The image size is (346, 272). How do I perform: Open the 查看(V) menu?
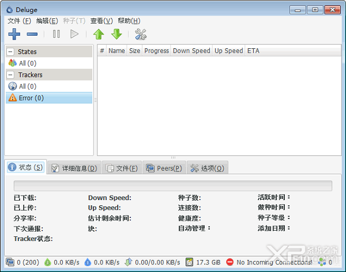tap(101, 21)
